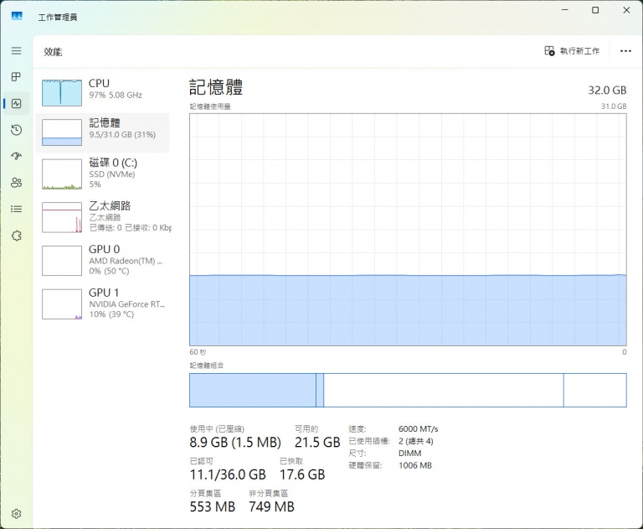Viewport: 643px width, 529px height.
Task: Select the 記憶體 performance item
Action: tap(105, 132)
